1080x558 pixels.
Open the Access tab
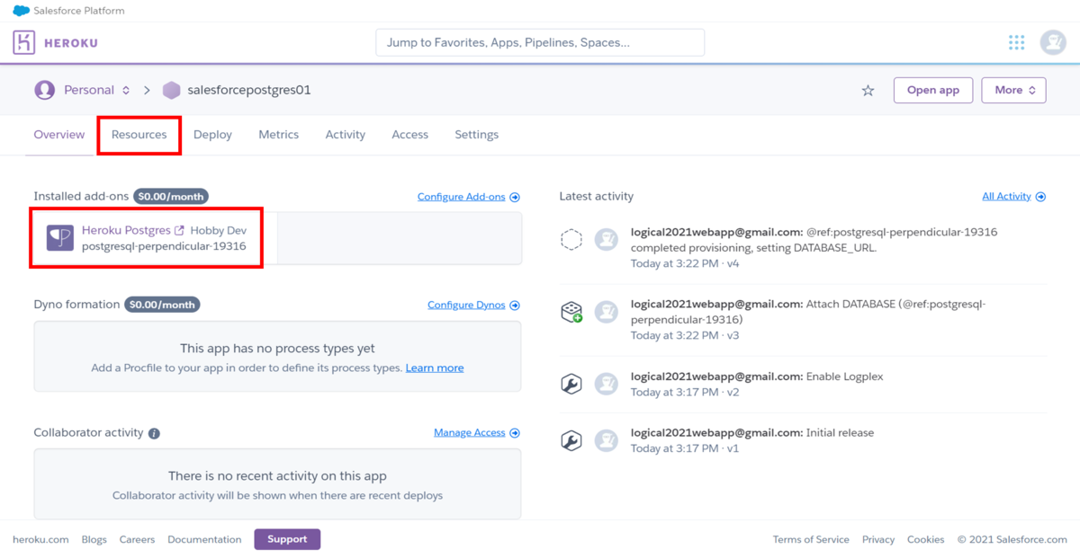(410, 135)
